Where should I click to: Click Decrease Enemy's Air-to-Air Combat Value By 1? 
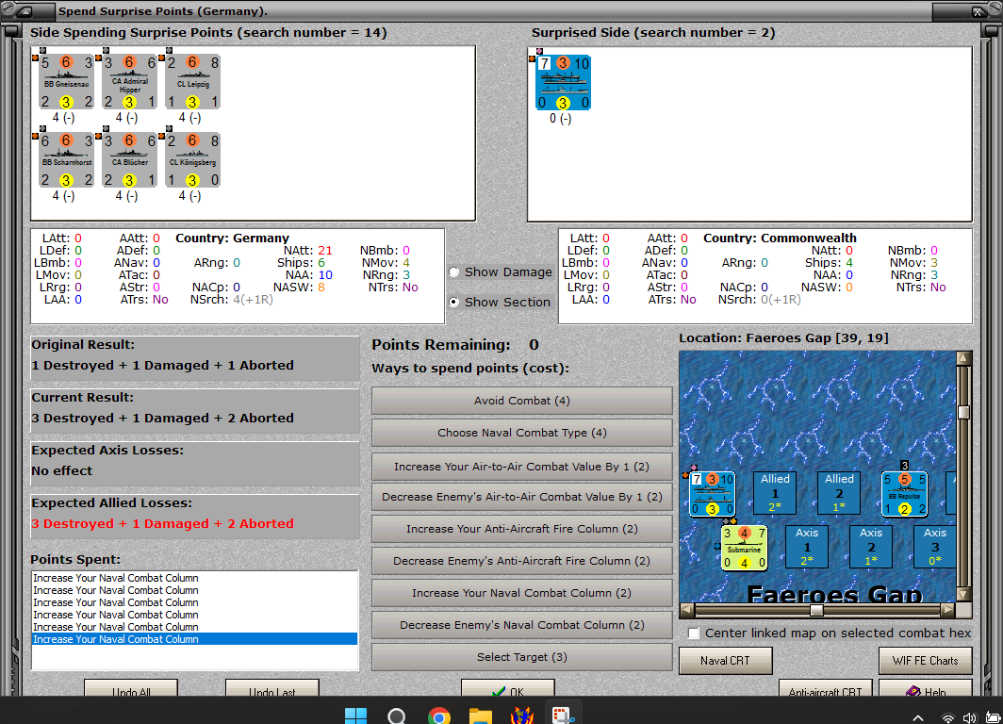click(522, 497)
